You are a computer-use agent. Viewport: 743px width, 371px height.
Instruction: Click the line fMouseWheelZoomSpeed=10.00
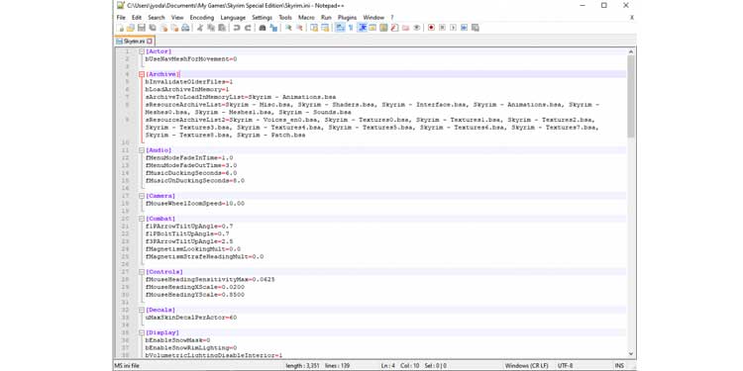(x=195, y=204)
